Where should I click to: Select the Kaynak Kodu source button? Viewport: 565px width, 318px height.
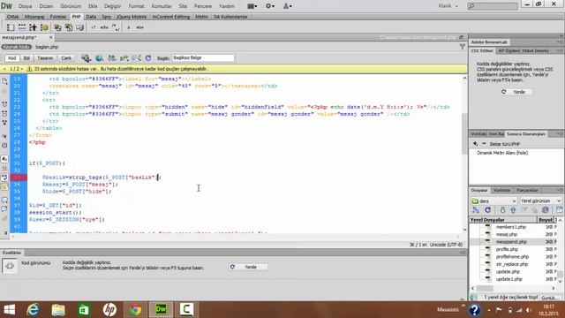pyautogui.click(x=17, y=47)
